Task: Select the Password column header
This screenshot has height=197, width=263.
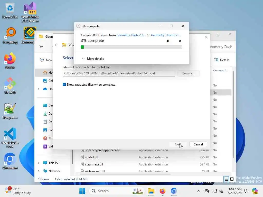Action: pos(221,70)
